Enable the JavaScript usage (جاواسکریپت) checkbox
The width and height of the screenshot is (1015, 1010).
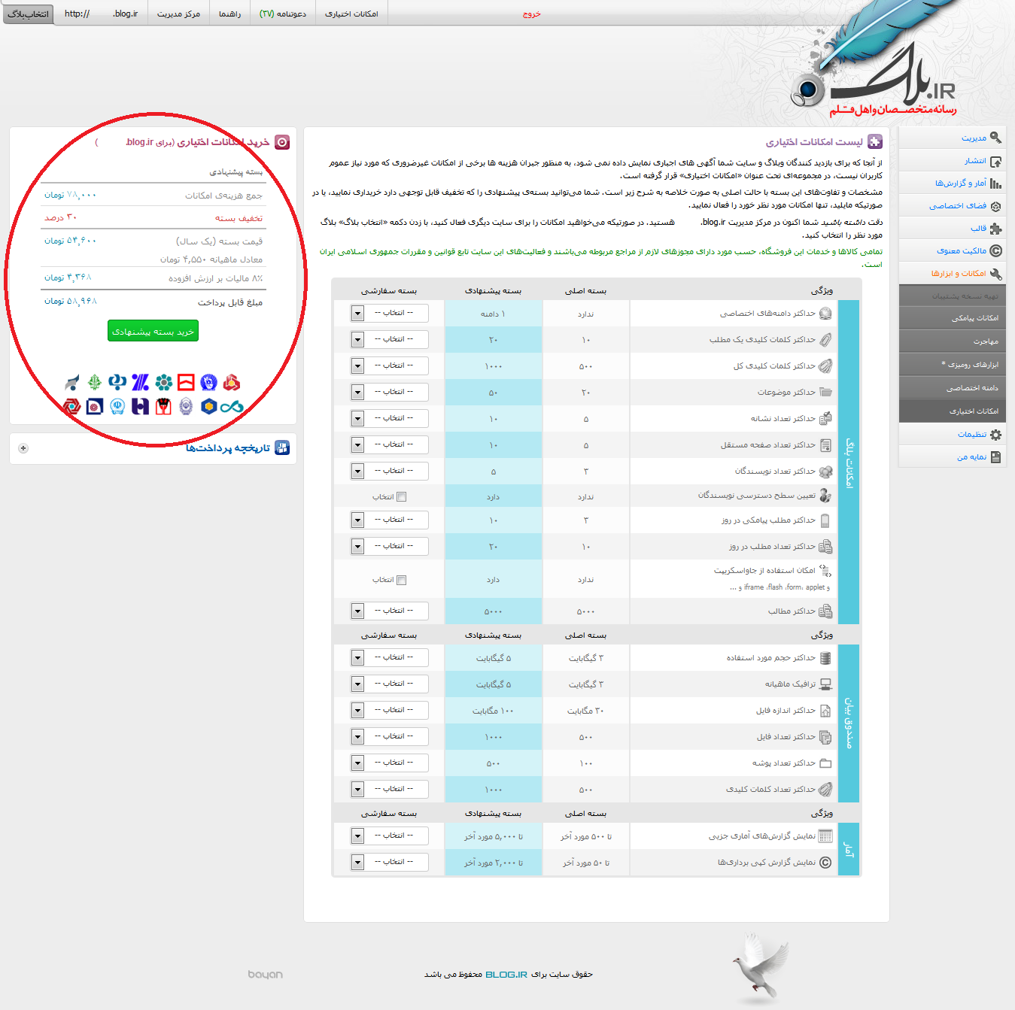(401, 580)
